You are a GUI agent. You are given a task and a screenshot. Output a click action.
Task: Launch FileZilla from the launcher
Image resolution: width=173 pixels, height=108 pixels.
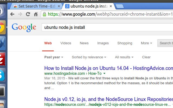(x=2, y=59)
